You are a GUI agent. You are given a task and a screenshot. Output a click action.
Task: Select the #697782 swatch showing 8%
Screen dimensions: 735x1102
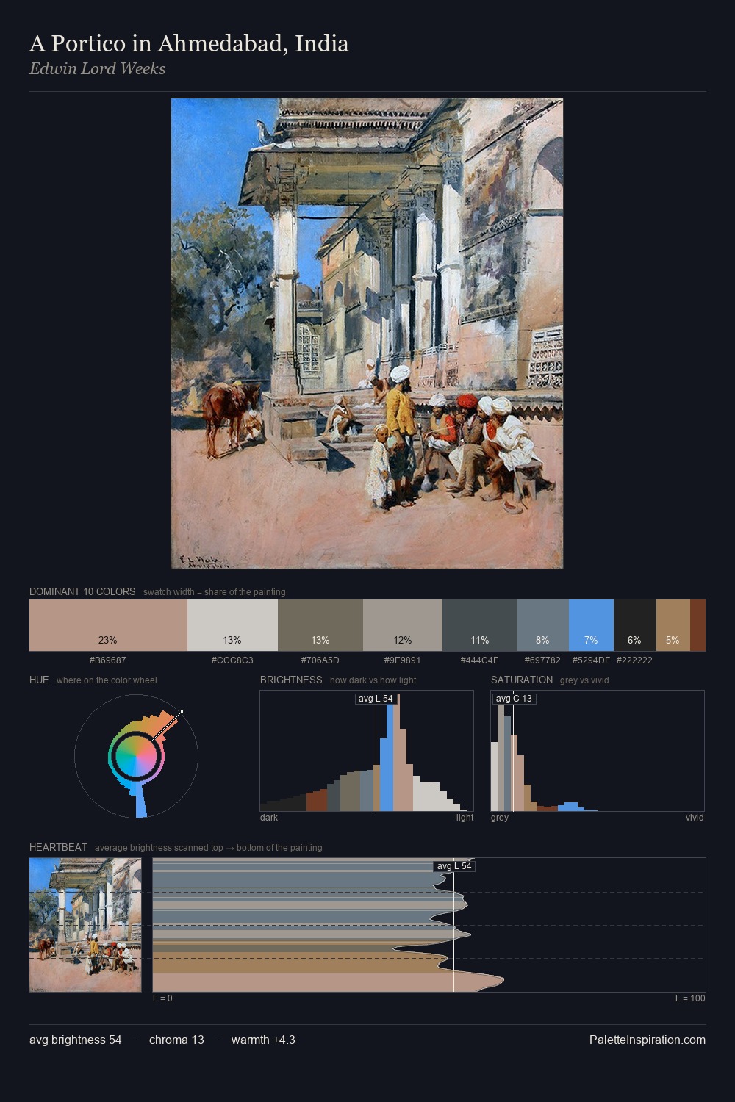[x=543, y=625]
